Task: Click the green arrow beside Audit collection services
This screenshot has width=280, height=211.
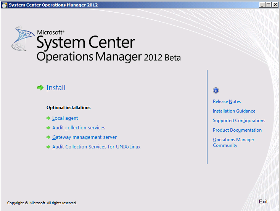Action: [48, 127]
